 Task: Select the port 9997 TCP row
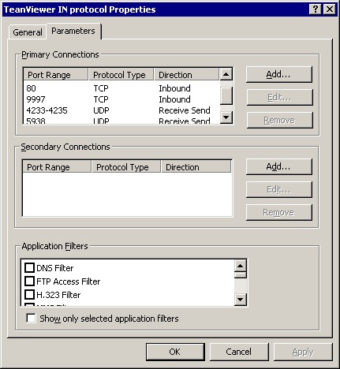point(121,99)
